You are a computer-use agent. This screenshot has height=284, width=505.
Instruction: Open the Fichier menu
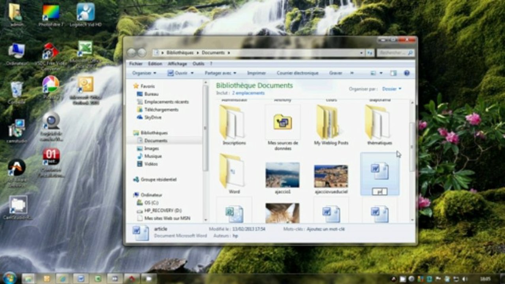pos(136,64)
